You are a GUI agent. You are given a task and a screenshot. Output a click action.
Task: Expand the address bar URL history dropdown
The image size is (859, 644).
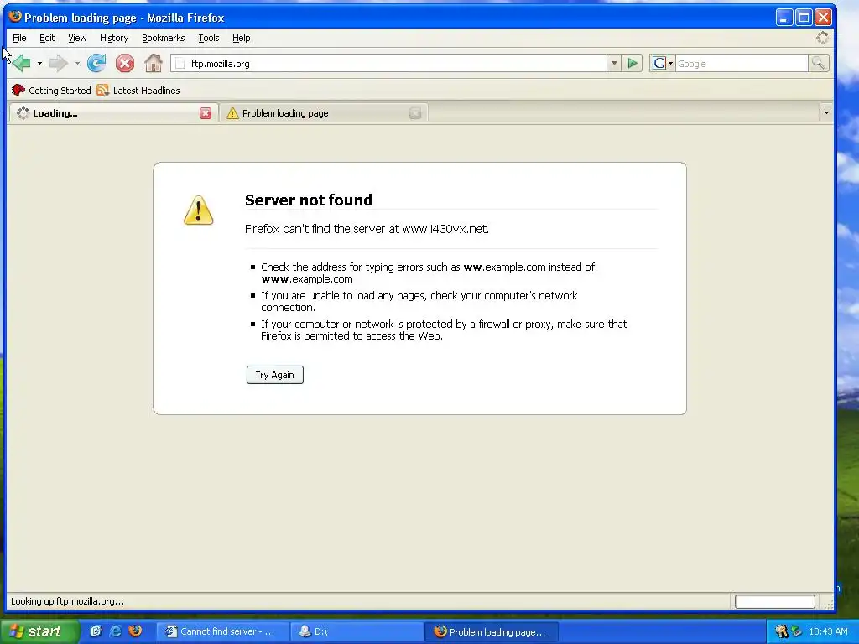(x=614, y=64)
